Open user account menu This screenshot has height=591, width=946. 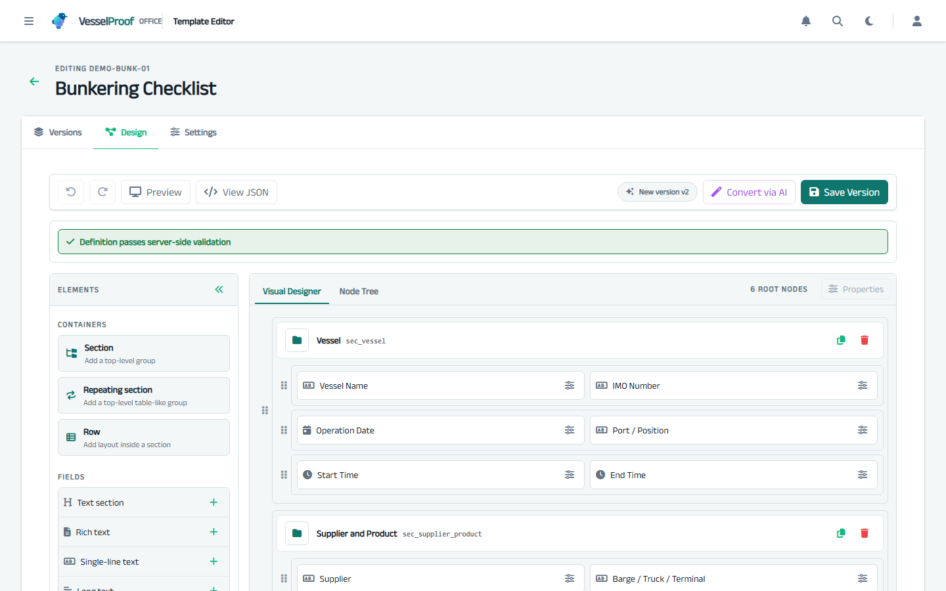tap(917, 21)
